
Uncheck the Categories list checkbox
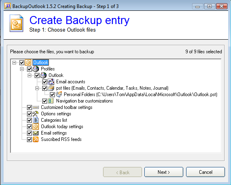click(x=29, y=120)
